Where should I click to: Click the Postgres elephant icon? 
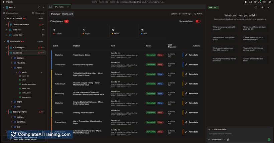(8, 42)
